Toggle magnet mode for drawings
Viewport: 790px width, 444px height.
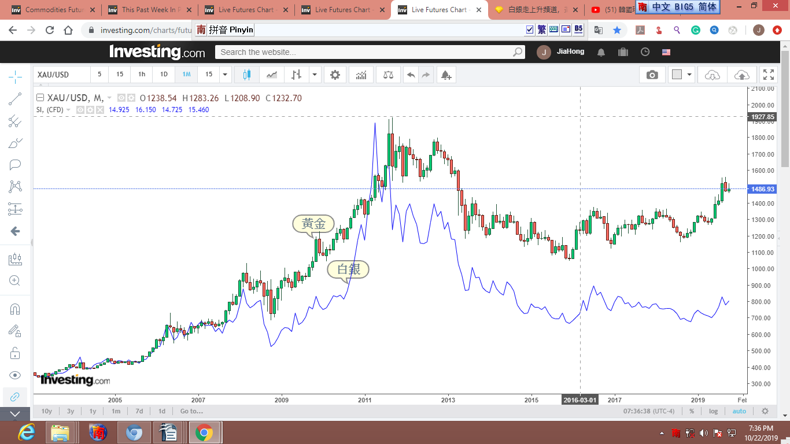[x=15, y=309]
